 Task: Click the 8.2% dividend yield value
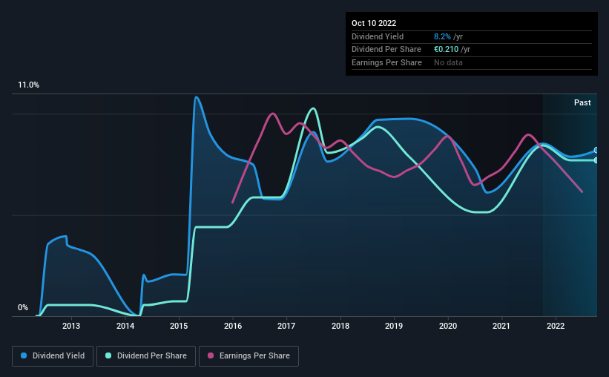[442, 36]
